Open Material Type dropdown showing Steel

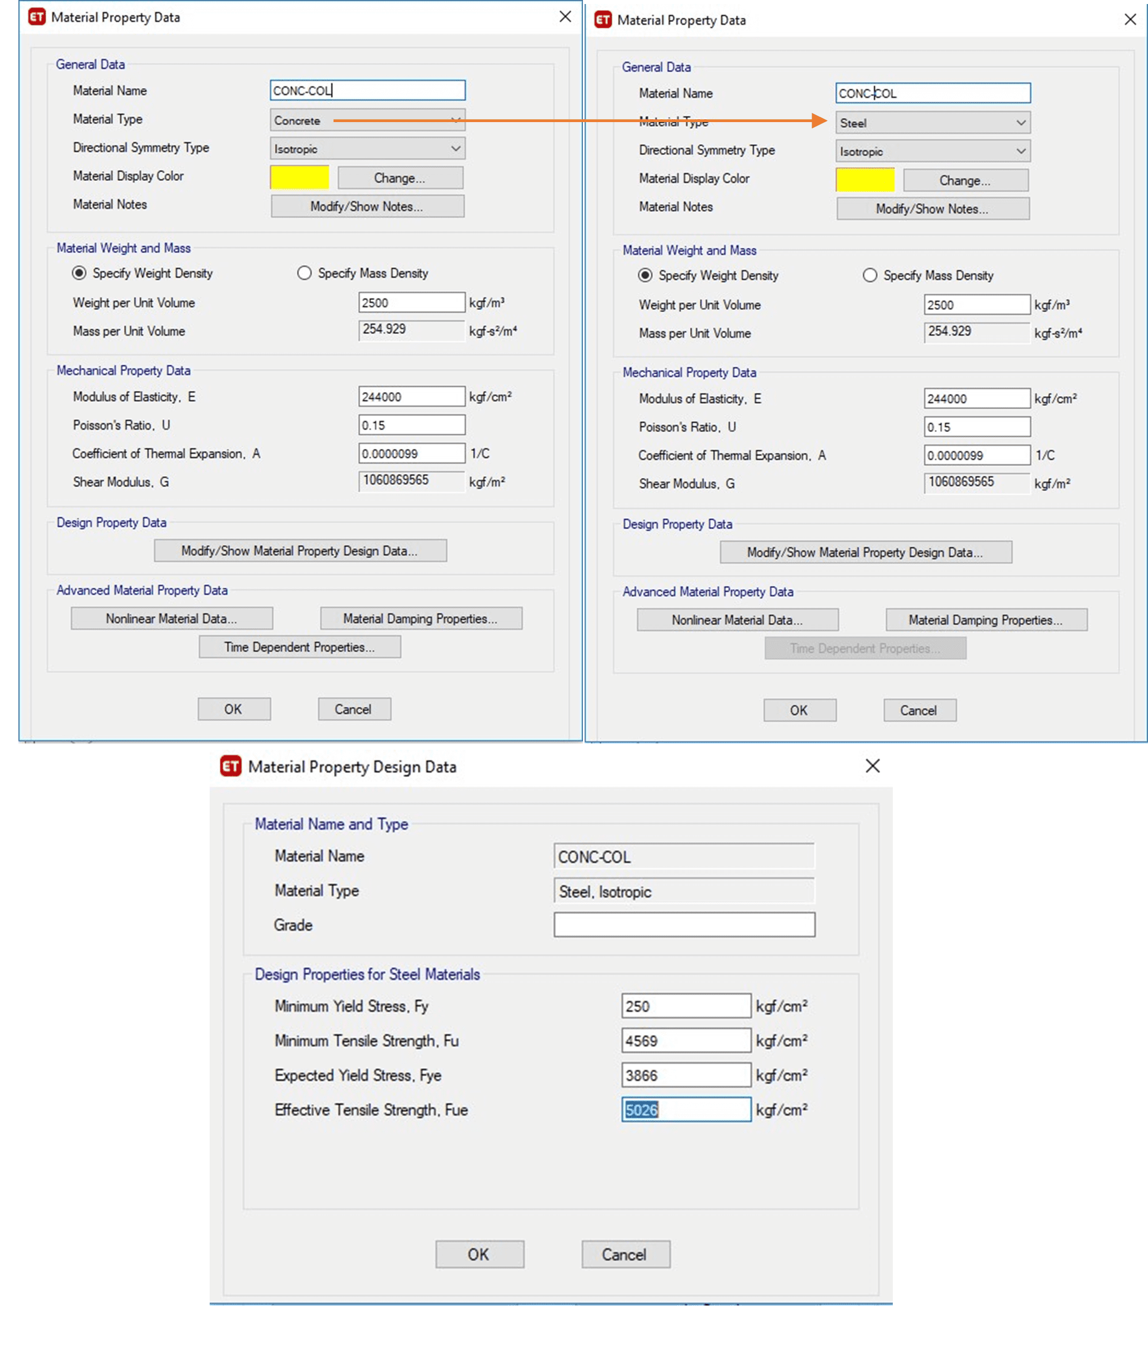(x=933, y=123)
